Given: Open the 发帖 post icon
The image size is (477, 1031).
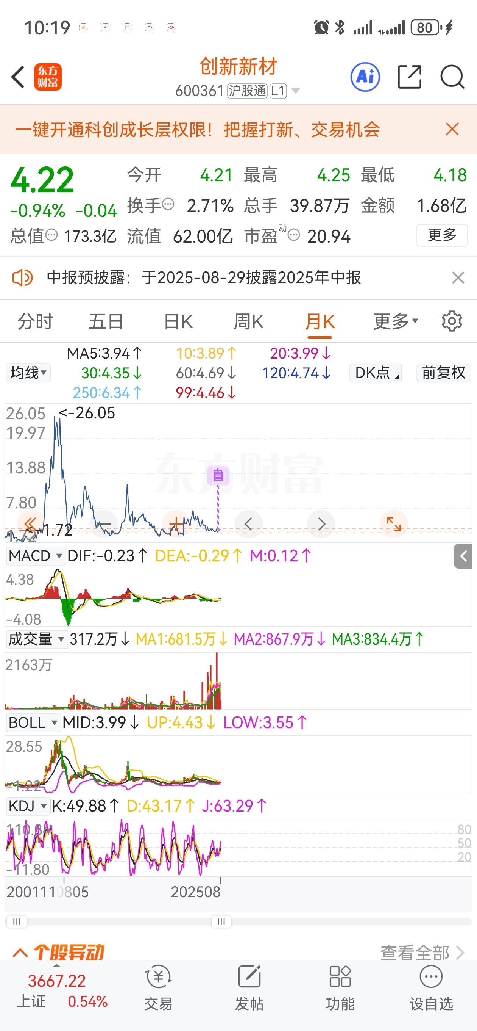Looking at the screenshot, I should (x=249, y=987).
